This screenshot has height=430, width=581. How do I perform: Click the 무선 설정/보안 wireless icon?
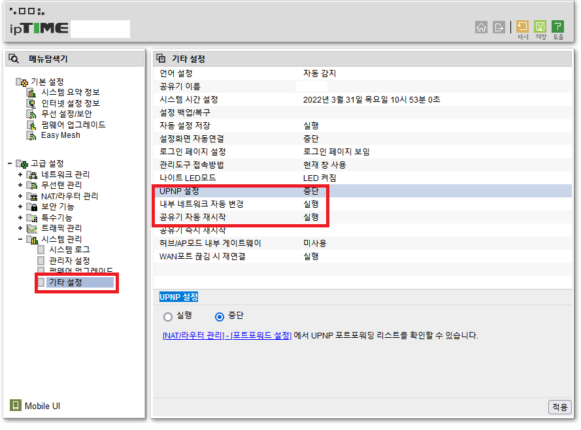31,114
